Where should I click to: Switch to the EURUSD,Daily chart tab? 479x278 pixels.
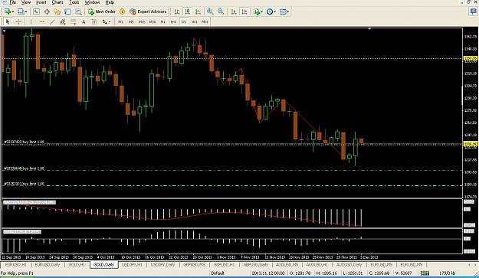pos(48,264)
